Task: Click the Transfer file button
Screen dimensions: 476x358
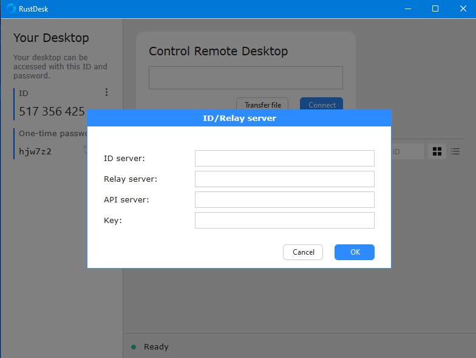Action: tap(262, 103)
